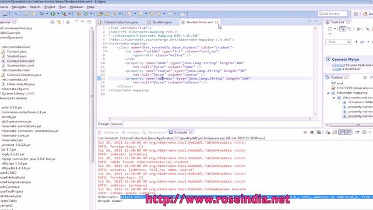The height and width of the screenshot is (210, 373).
Task: Click the New Java Class green icon
Action: pyautogui.click(x=86, y=14)
